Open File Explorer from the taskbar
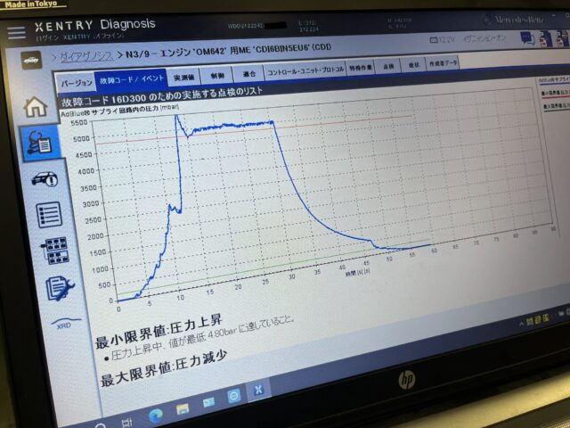Image resolution: width=570 pixels, height=428 pixels. coord(183,409)
